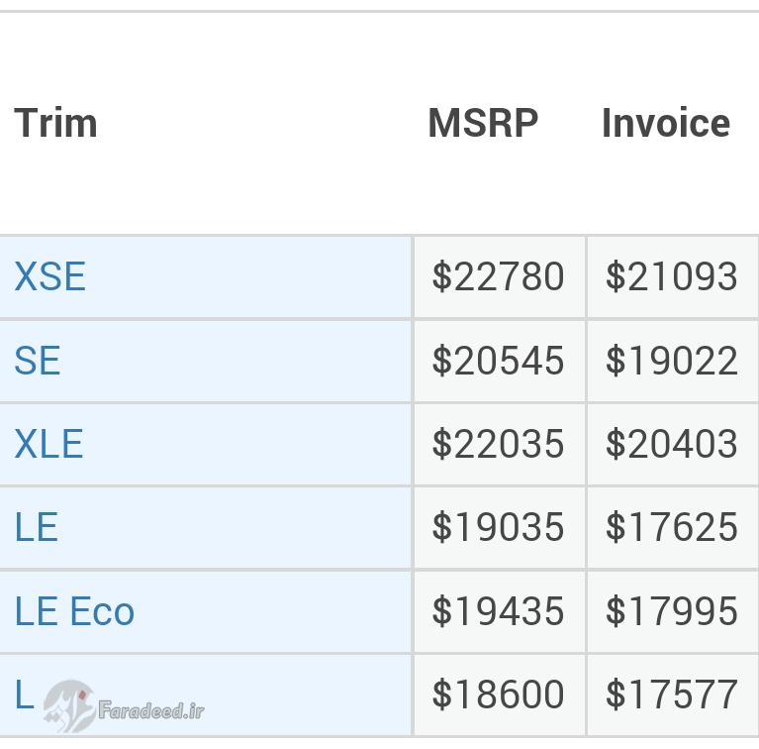The width and height of the screenshot is (759, 749).
Task: Select the XSE invoice price $21093
Action: coord(672,276)
